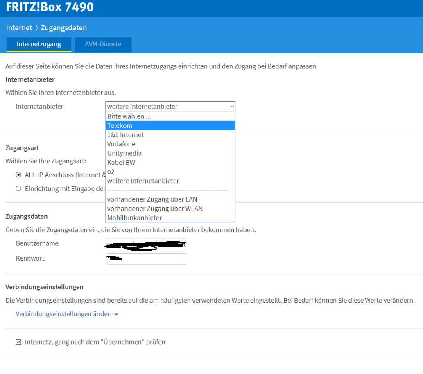Choose 'vorhandener Zugang über WLAN'
The height and width of the screenshot is (374, 423).
pyautogui.click(x=170, y=209)
